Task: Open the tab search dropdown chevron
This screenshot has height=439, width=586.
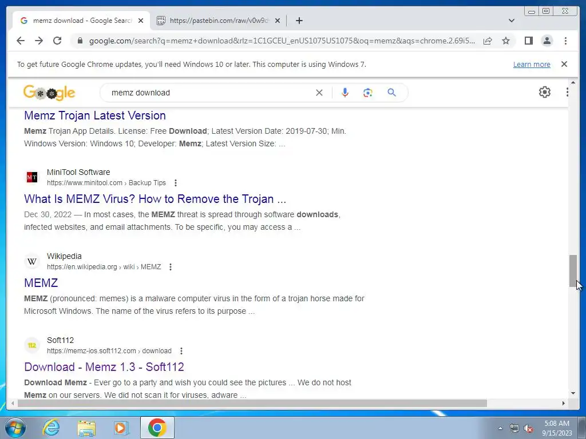Action: coord(512,21)
